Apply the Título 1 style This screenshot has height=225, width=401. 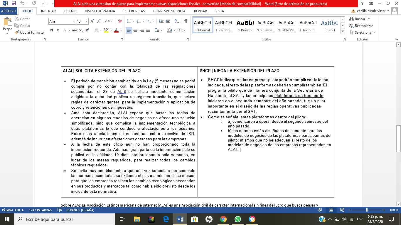click(329, 25)
